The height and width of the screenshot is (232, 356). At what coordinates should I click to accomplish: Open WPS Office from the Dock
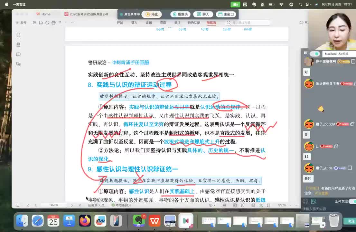[155, 221]
